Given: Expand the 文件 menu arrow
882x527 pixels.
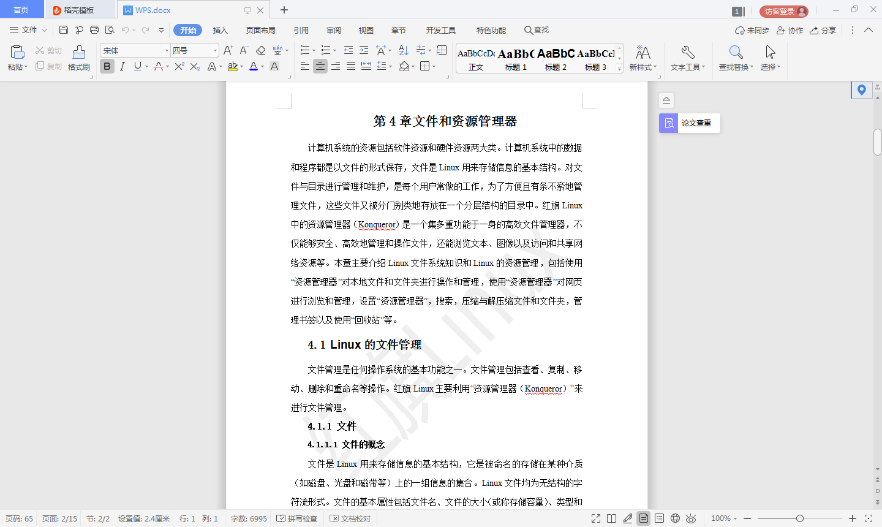Looking at the screenshot, I should coord(44,30).
